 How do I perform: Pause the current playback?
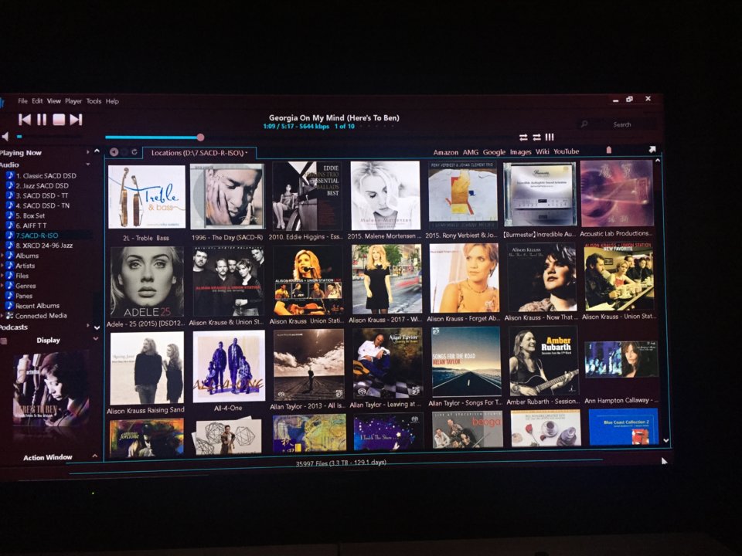[42, 120]
